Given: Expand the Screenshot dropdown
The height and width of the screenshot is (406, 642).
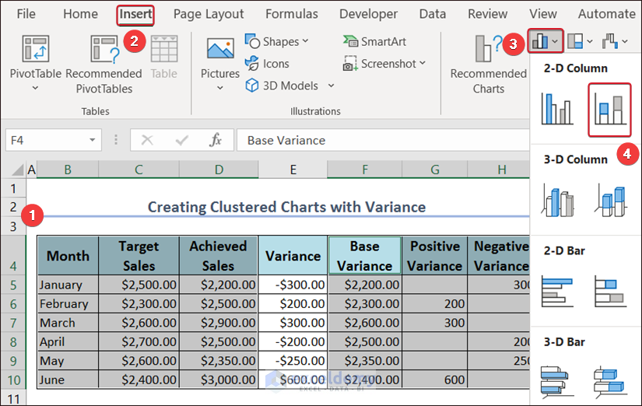Looking at the screenshot, I should click(384, 64).
